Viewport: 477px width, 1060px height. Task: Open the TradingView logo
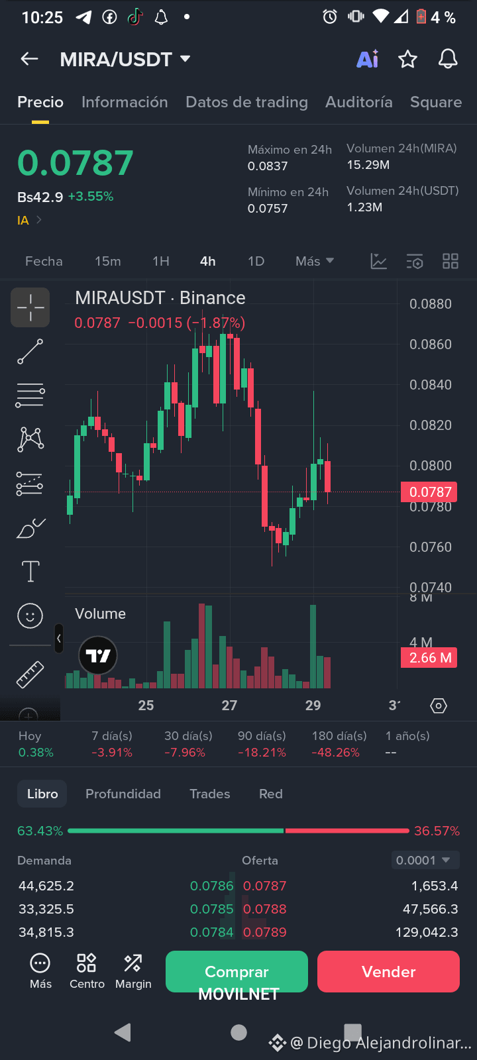[x=98, y=655]
